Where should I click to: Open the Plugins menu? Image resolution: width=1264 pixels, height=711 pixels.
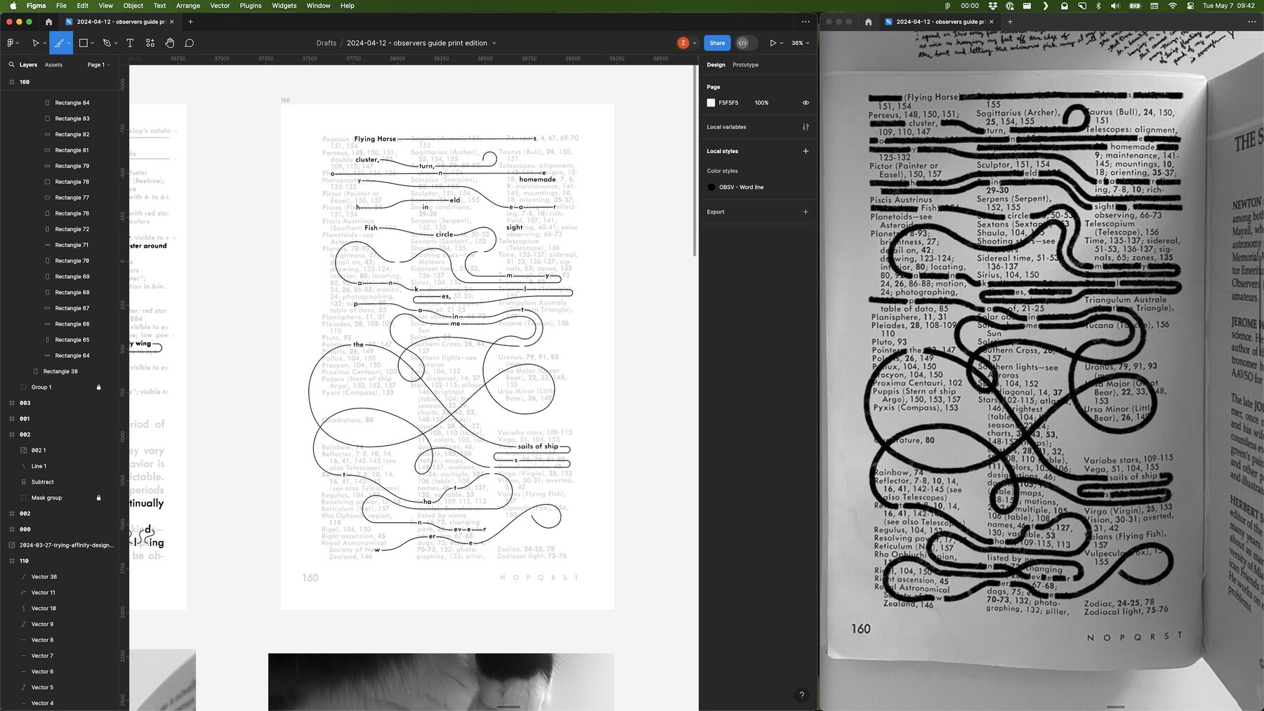[250, 6]
